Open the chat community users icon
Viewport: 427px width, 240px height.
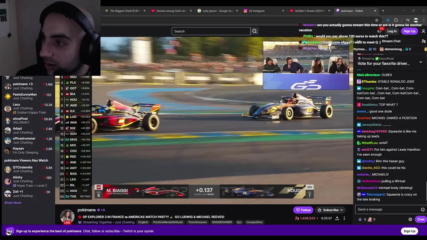(x=423, y=41)
